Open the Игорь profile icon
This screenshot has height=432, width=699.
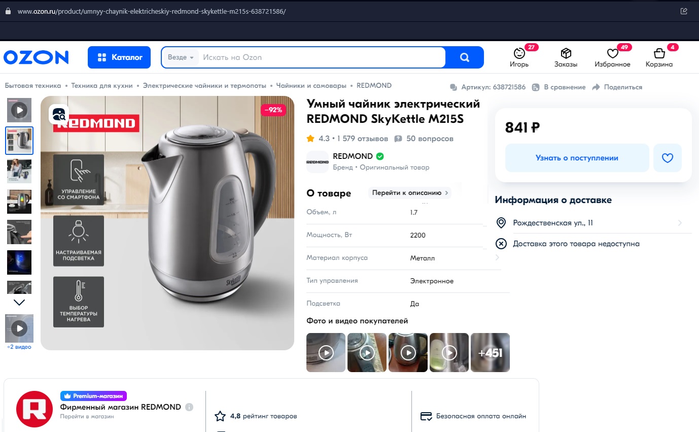519,53
